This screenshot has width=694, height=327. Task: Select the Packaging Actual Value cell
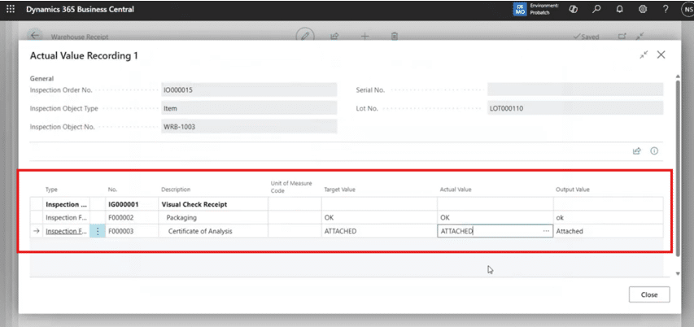click(493, 218)
